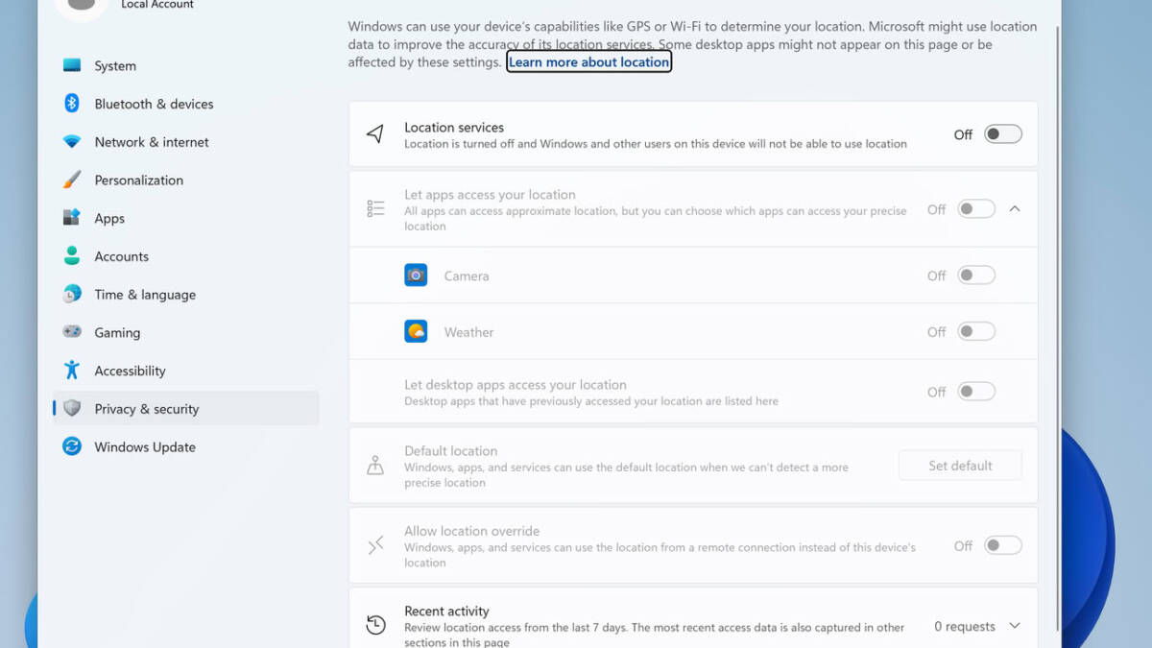Click the Weather app icon
The image size is (1152, 648).
[x=416, y=332]
